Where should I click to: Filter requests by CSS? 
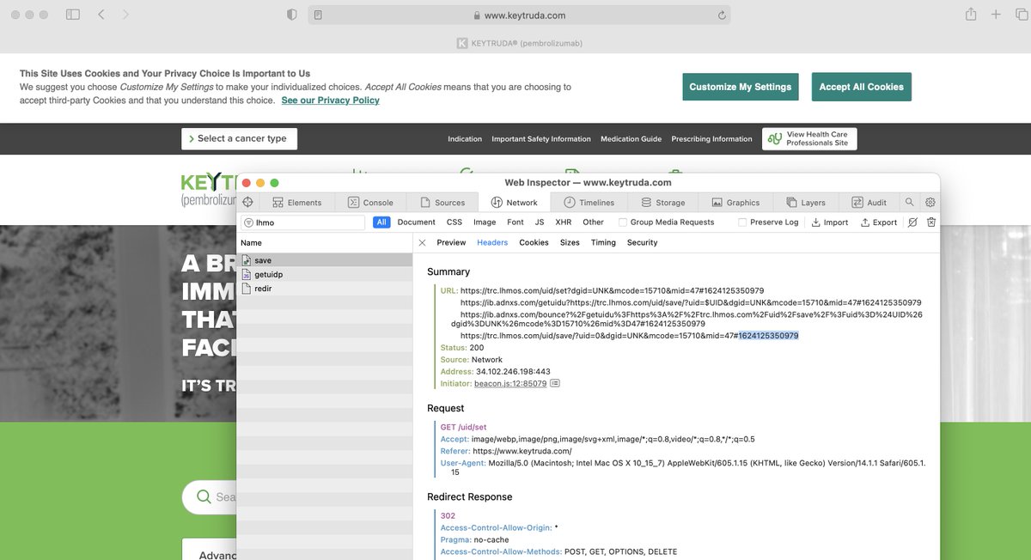point(454,222)
